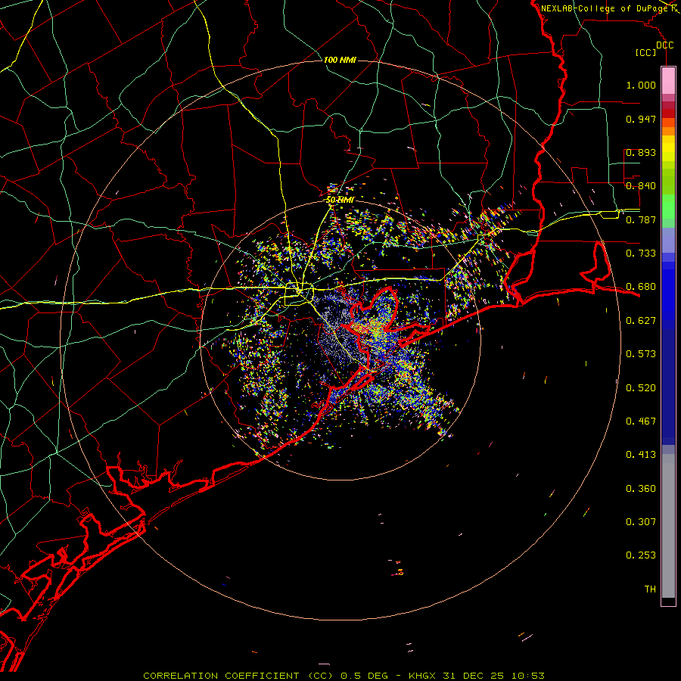Click the pink segment of the color bar

coord(668,80)
